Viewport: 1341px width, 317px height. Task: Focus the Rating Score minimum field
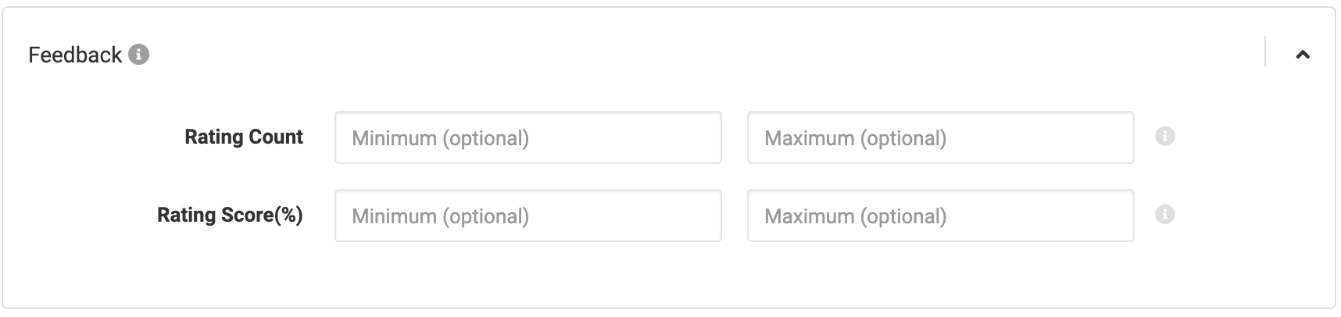tap(528, 215)
